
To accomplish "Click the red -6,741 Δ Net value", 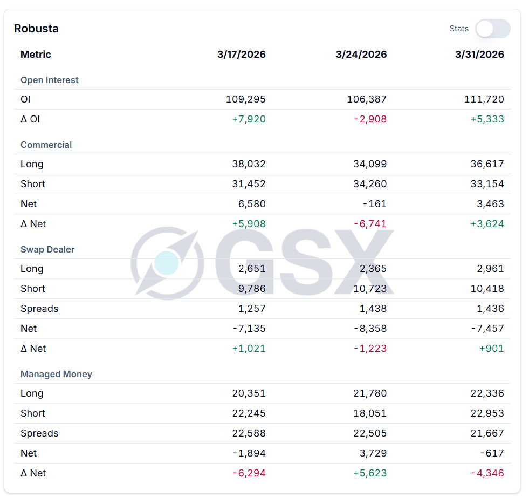I will [x=370, y=224].
